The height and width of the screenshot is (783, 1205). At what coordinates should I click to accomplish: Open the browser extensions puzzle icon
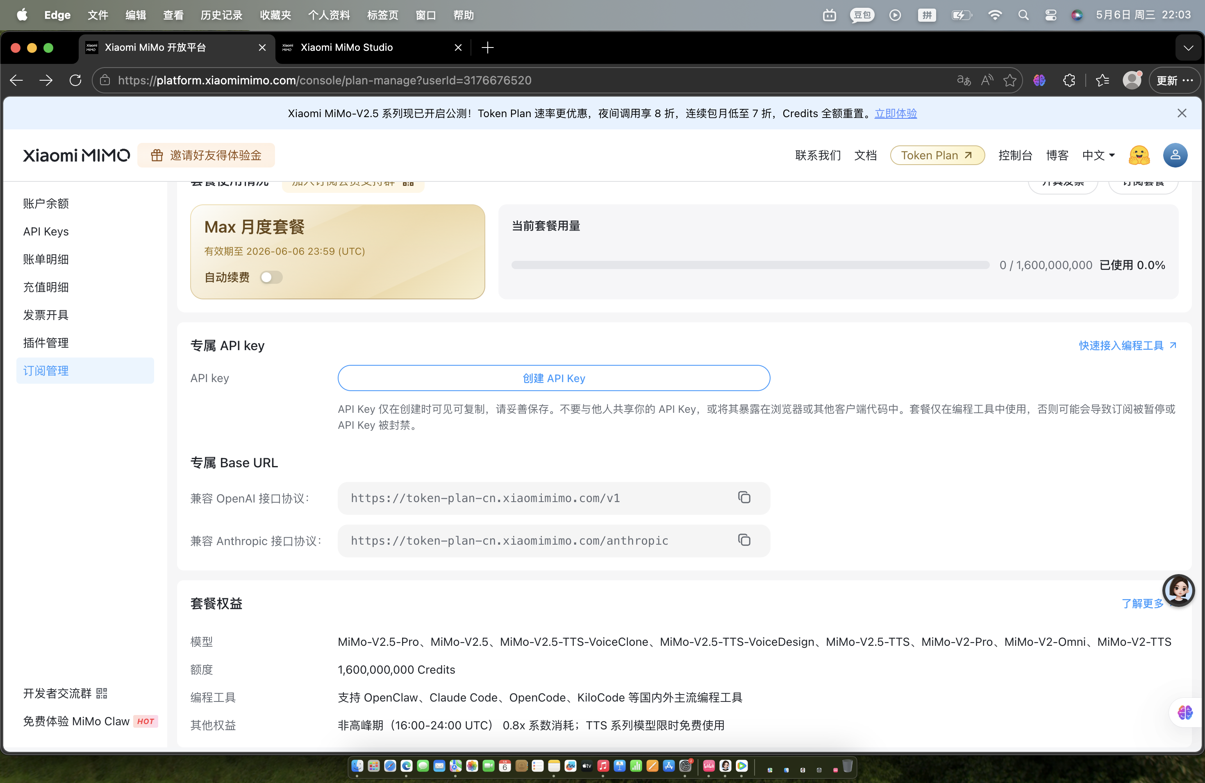point(1069,80)
